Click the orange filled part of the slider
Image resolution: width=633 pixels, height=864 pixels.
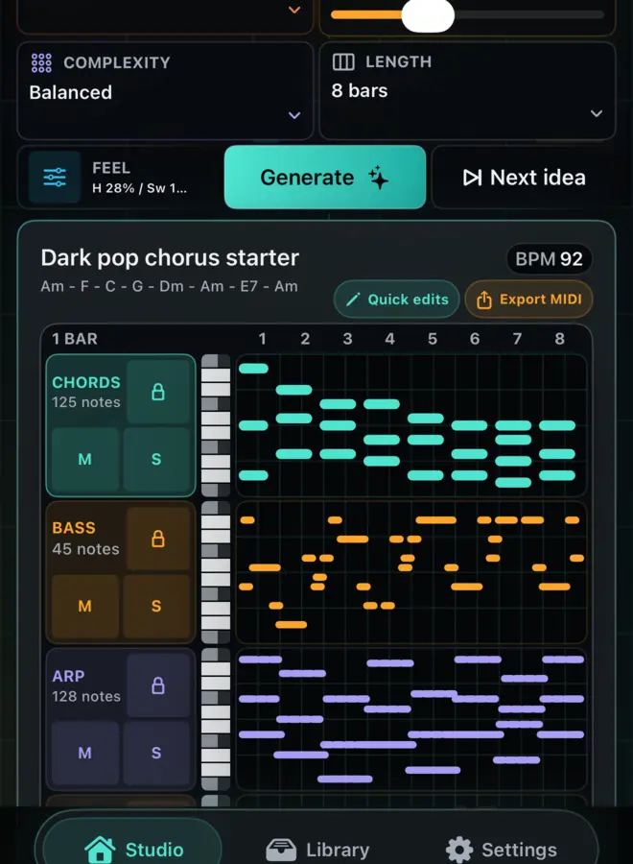366,14
